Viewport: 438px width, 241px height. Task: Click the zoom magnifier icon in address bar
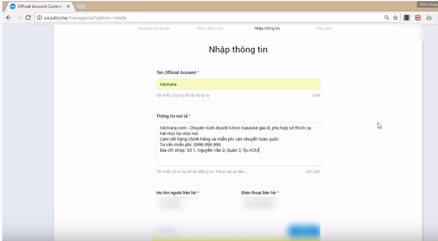pos(386,17)
